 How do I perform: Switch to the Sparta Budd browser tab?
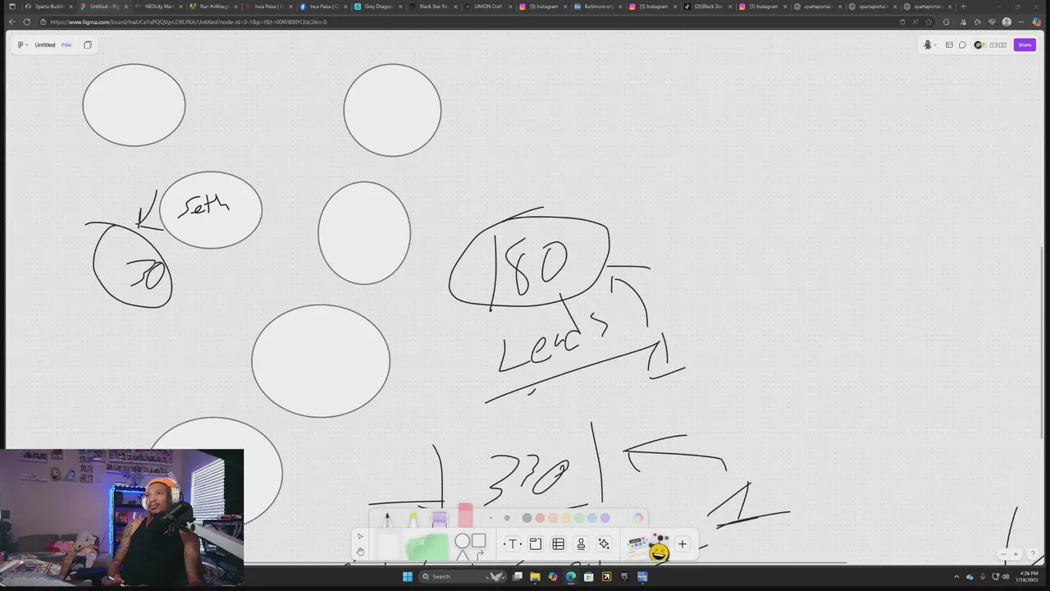click(x=48, y=7)
